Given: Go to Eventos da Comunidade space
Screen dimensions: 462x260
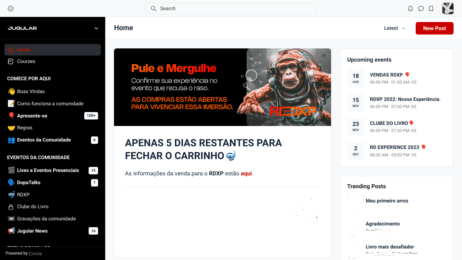Looking at the screenshot, I should [44, 140].
